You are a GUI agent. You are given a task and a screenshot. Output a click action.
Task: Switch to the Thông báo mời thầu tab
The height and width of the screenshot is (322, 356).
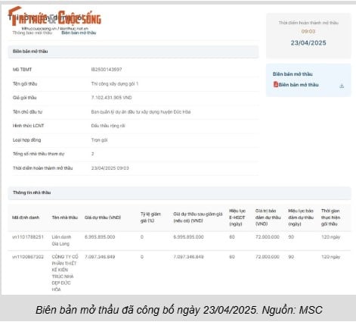[x=33, y=33]
